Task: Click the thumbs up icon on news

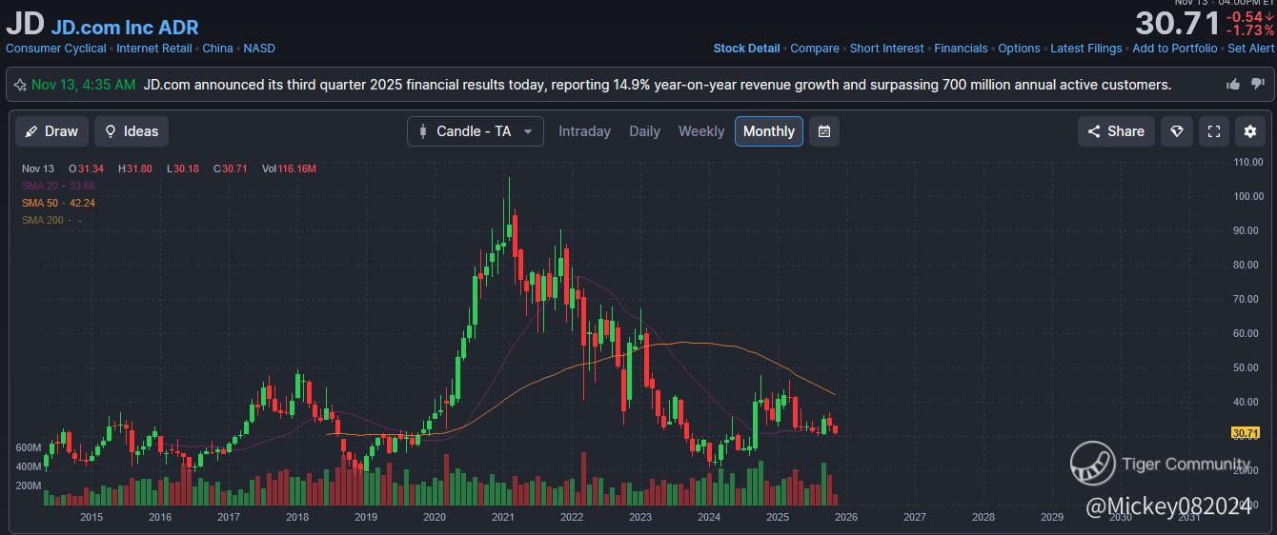Action: pos(1233,85)
